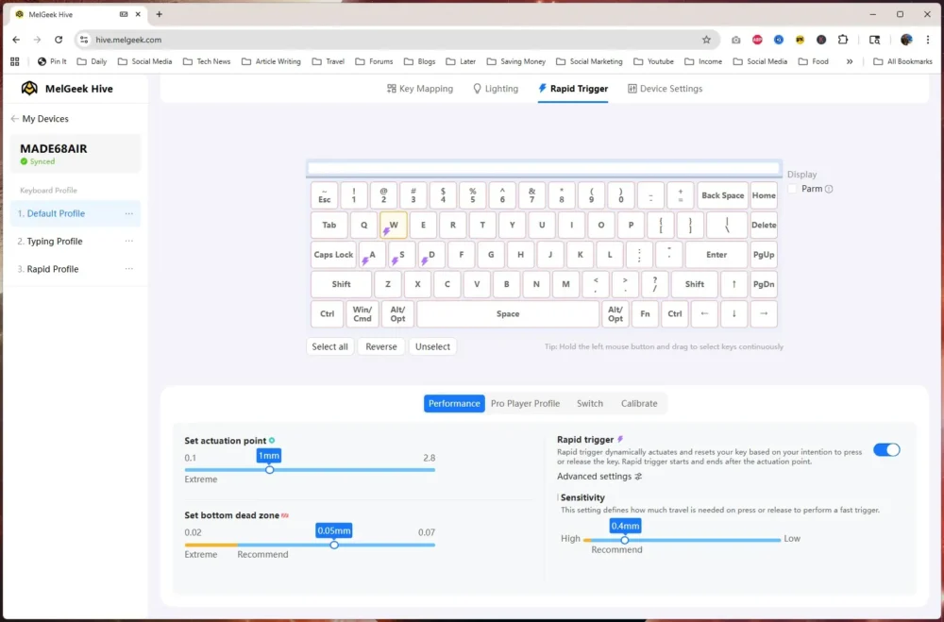Open the apps grid in bookmarks bar

click(15, 61)
